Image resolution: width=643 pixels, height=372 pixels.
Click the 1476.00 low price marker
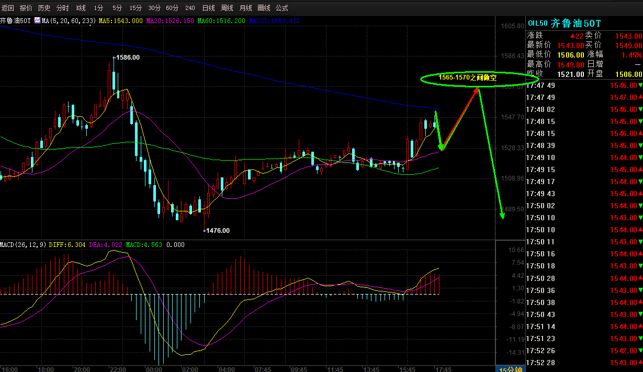click(x=217, y=230)
